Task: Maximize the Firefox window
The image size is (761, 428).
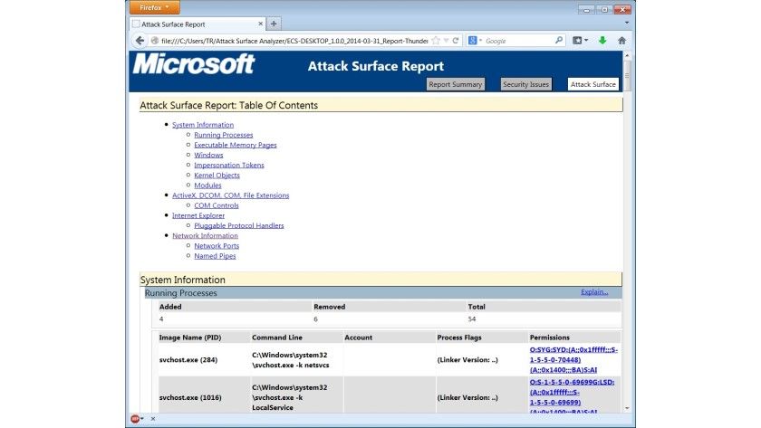Action: (604, 9)
